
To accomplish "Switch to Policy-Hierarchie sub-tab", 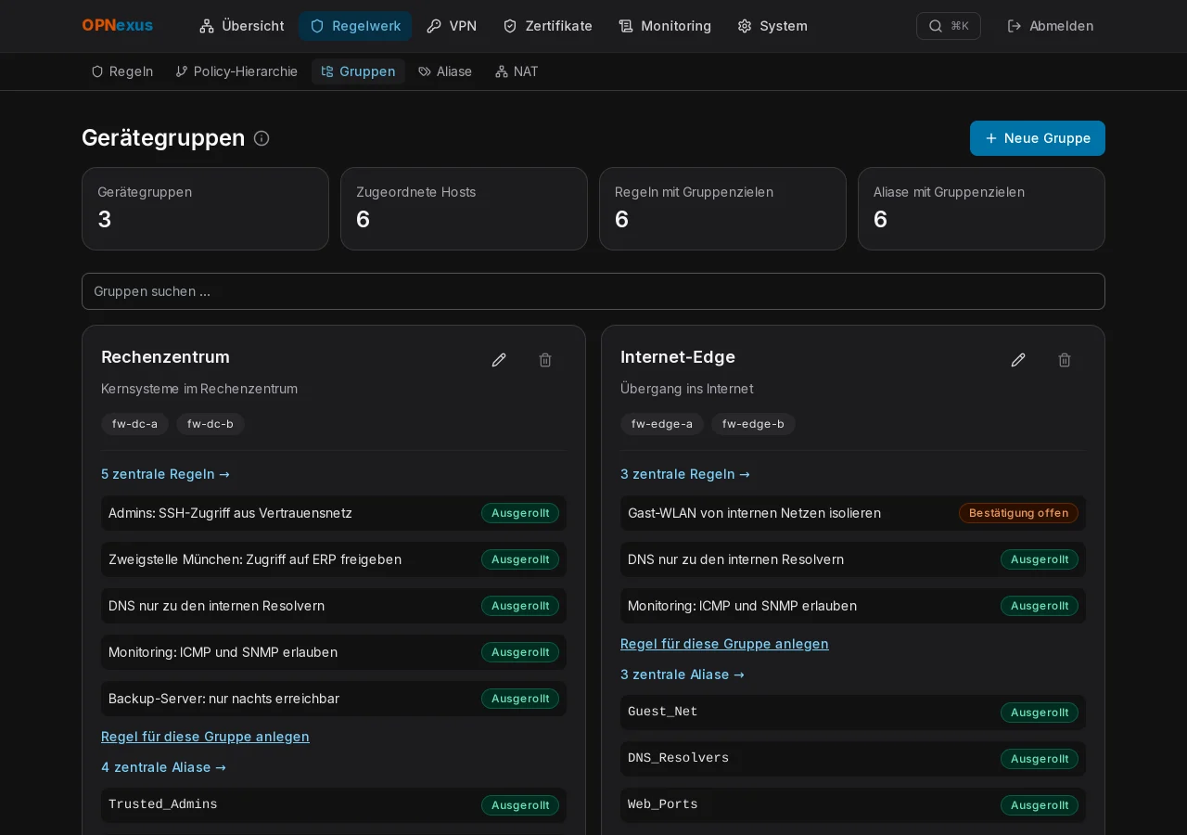I will point(236,71).
